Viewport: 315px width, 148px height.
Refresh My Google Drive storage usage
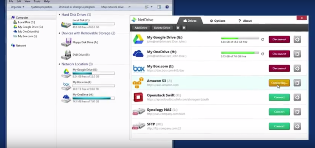coord(262,40)
